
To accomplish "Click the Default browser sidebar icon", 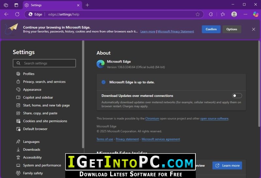I will click(x=18, y=129).
